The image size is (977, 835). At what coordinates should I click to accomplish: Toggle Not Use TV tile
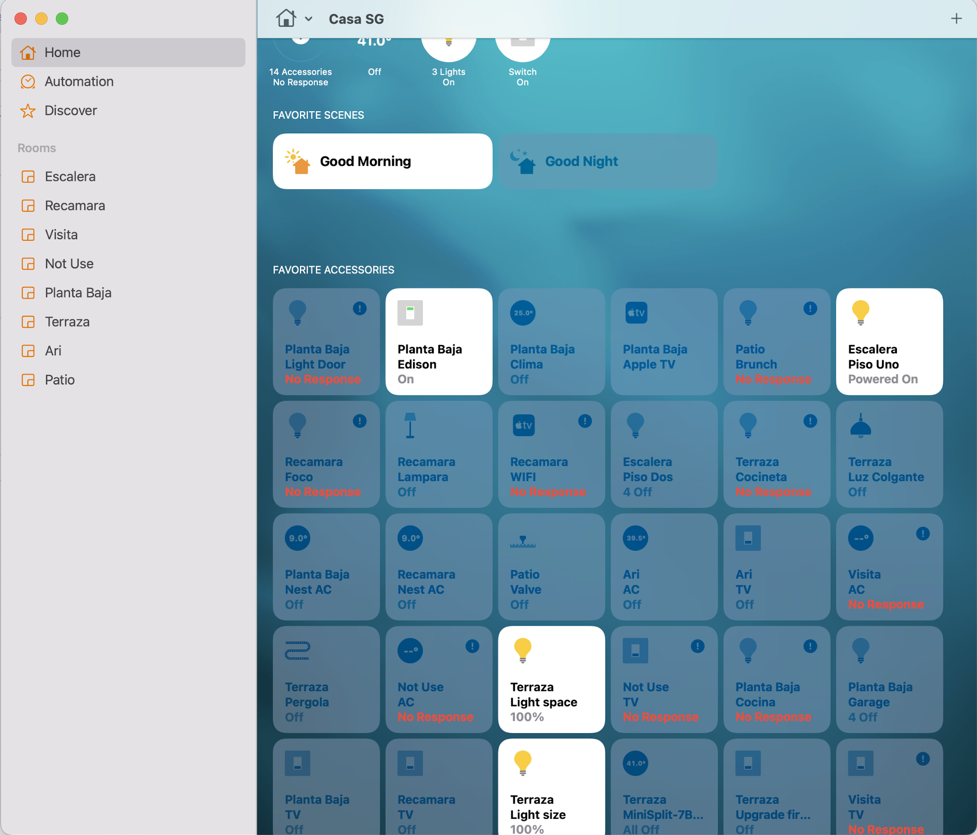(664, 679)
